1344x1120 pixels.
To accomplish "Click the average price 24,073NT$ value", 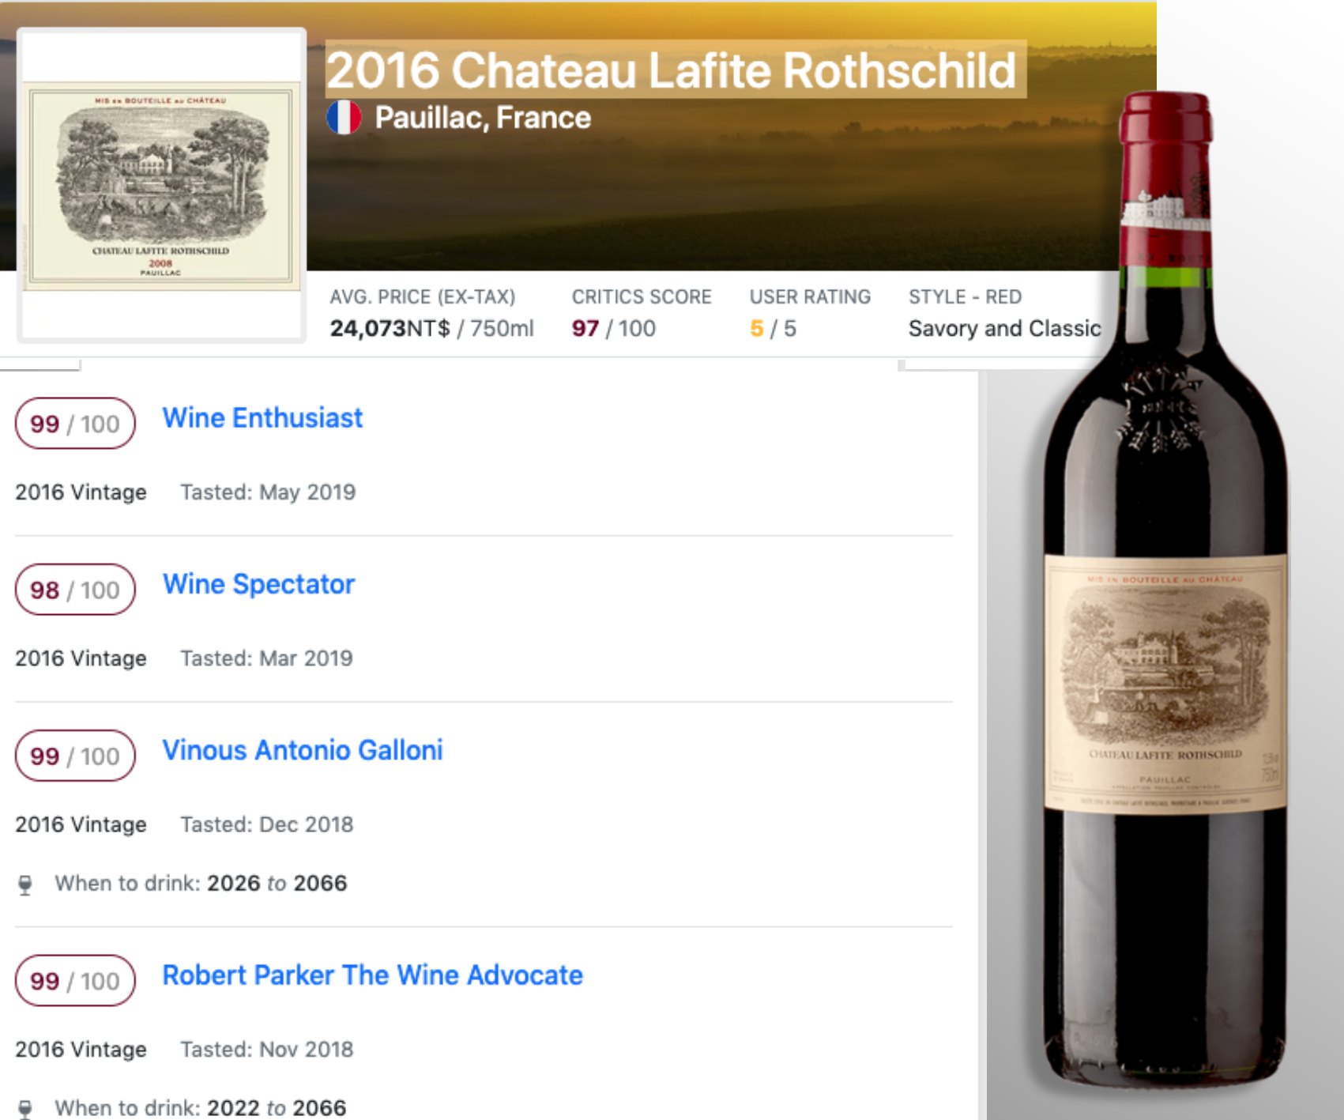I will tap(390, 328).
